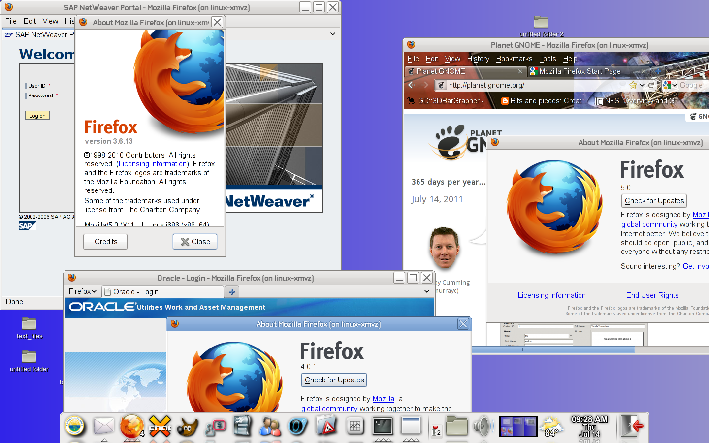The width and height of the screenshot is (709, 443).
Task: Click the clock showing 09:28 AM
Action: [x=589, y=426]
